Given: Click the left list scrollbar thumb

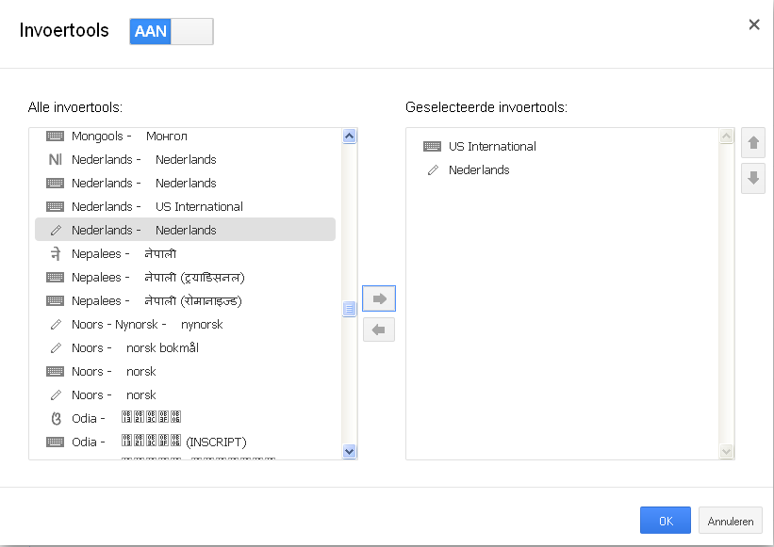Looking at the screenshot, I should click(x=350, y=308).
